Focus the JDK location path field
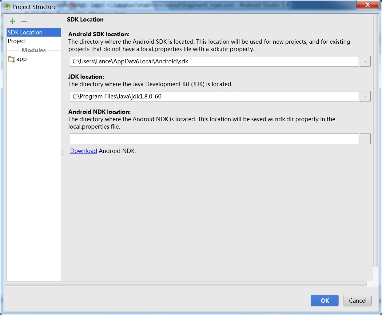This screenshot has width=382, height=315. point(214,97)
